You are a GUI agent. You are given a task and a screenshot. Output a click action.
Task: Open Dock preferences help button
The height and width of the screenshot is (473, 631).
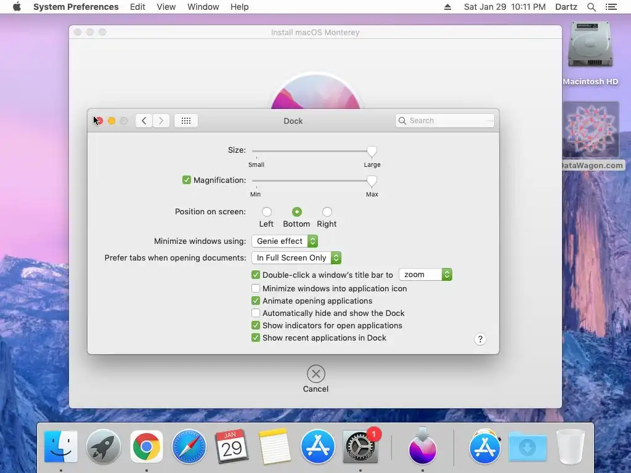click(x=480, y=339)
